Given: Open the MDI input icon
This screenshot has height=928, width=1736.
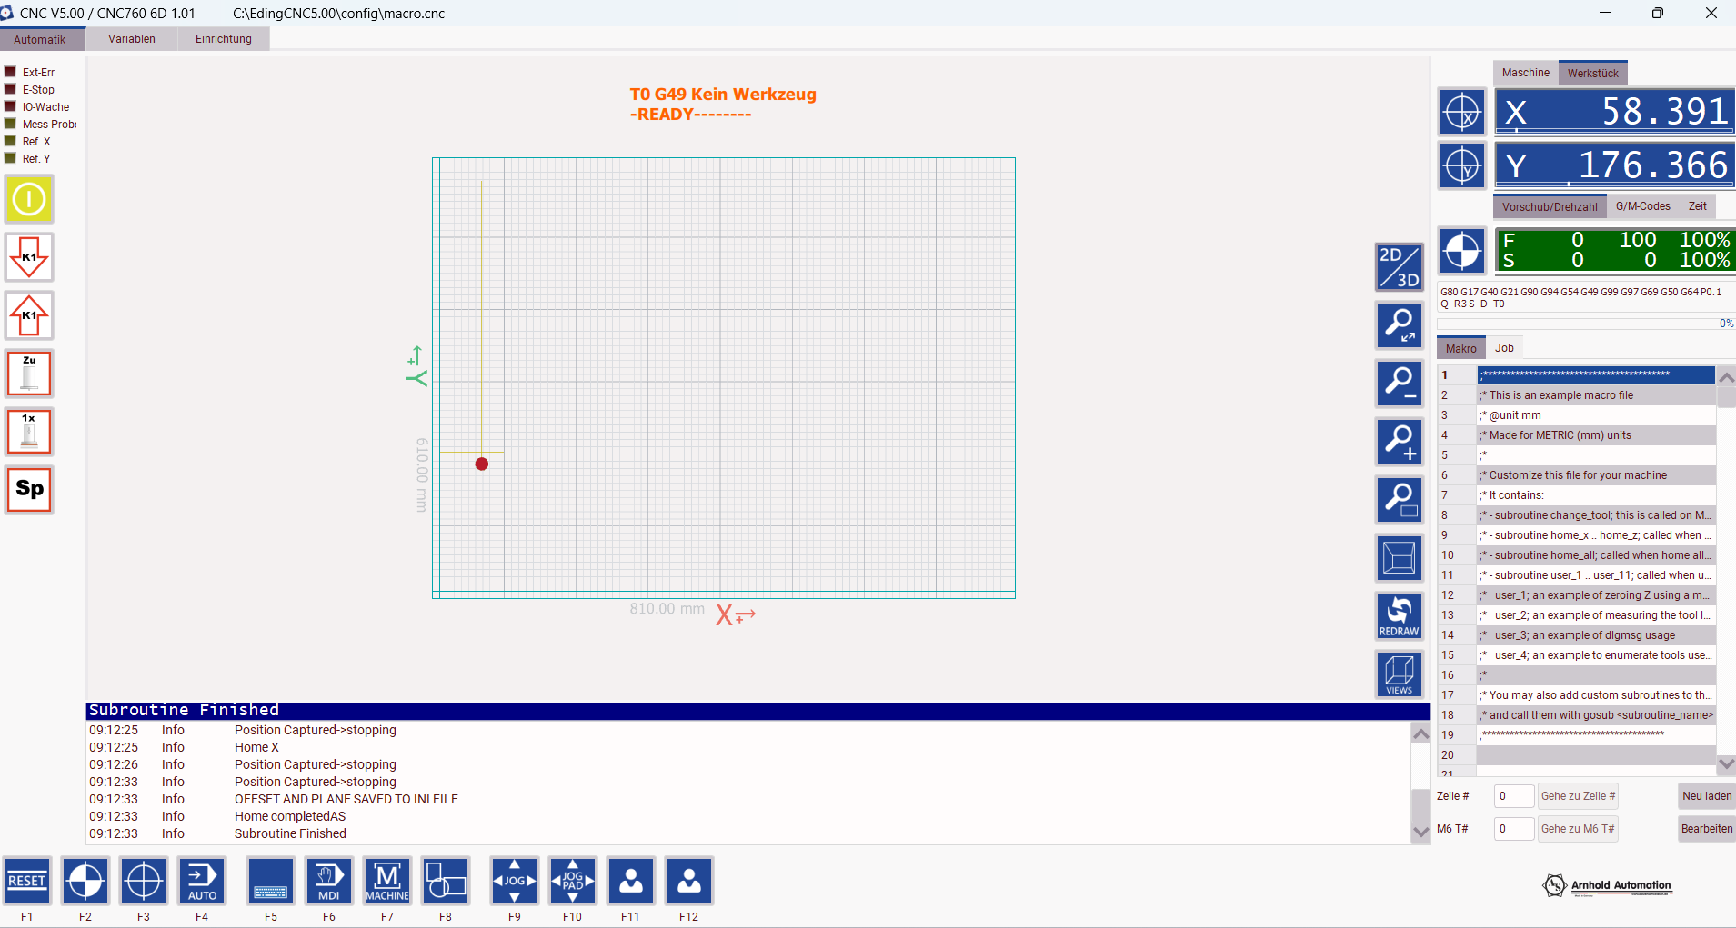Looking at the screenshot, I should (x=329, y=881).
